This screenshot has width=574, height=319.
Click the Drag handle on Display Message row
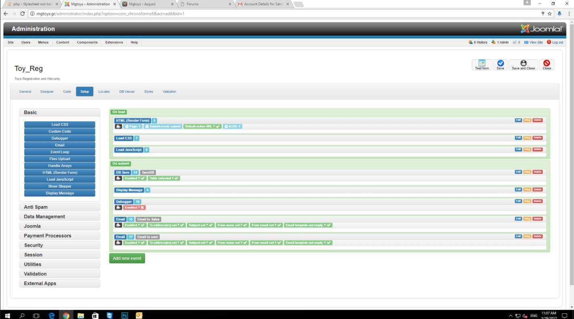tap(527, 189)
